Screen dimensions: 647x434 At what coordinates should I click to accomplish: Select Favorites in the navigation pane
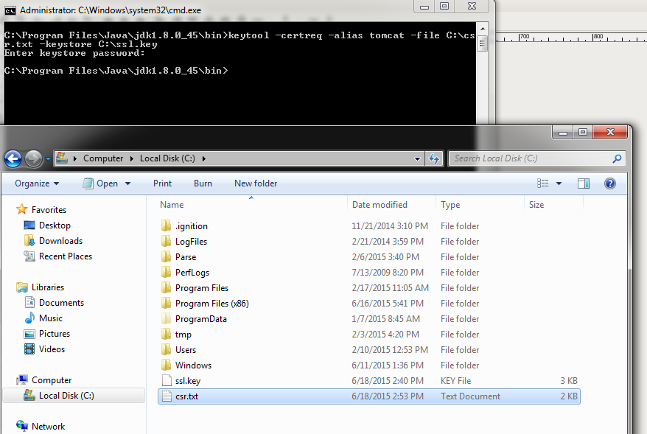(49, 209)
